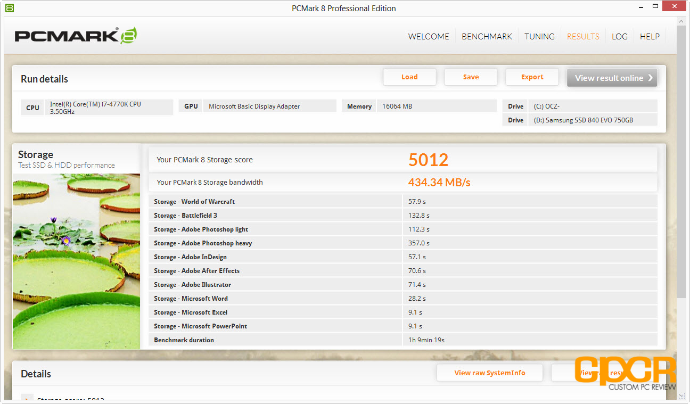Click the Storage water lilies thumbnail
Image resolution: width=690 pixels, height=404 pixels.
coord(76,261)
